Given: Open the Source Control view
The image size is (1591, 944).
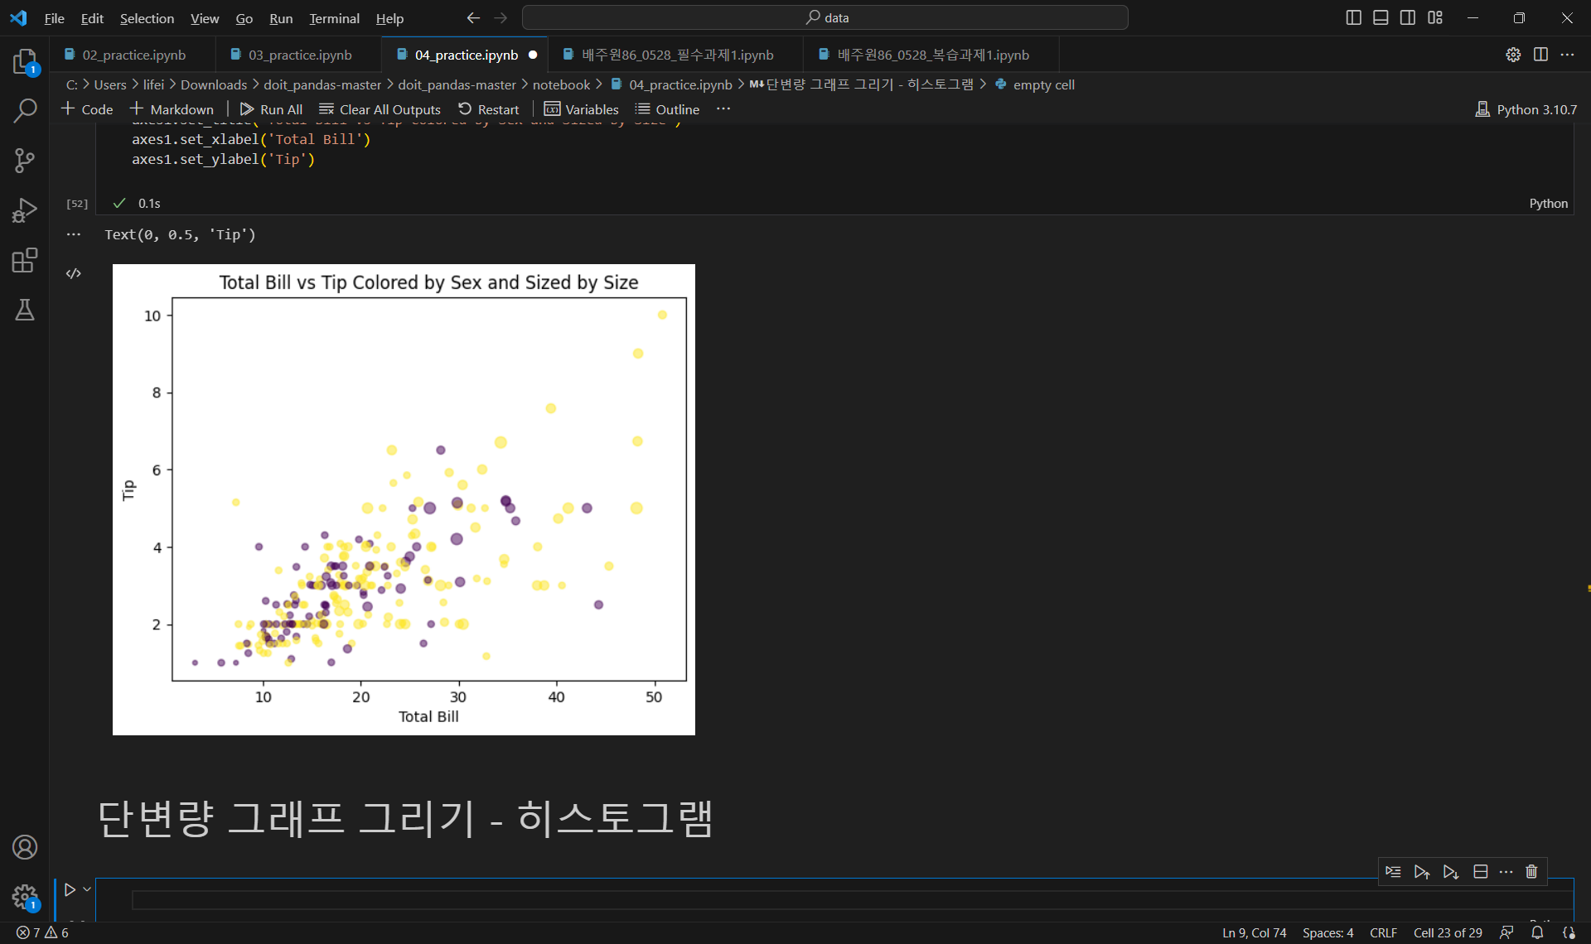Looking at the screenshot, I should (25, 161).
